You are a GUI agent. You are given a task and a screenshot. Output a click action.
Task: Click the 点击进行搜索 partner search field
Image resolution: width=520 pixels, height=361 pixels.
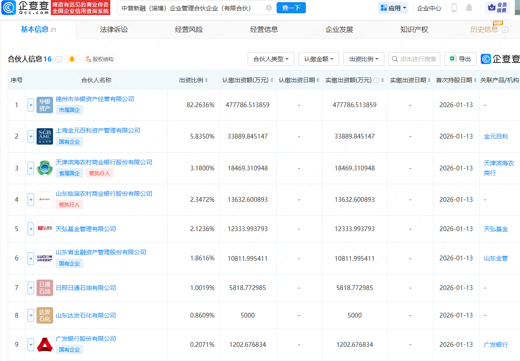coord(414,59)
